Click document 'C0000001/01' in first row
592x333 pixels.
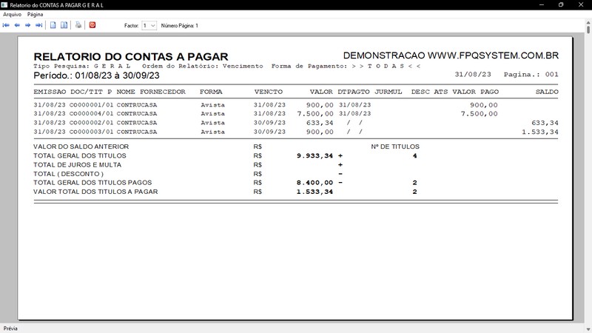click(91, 105)
